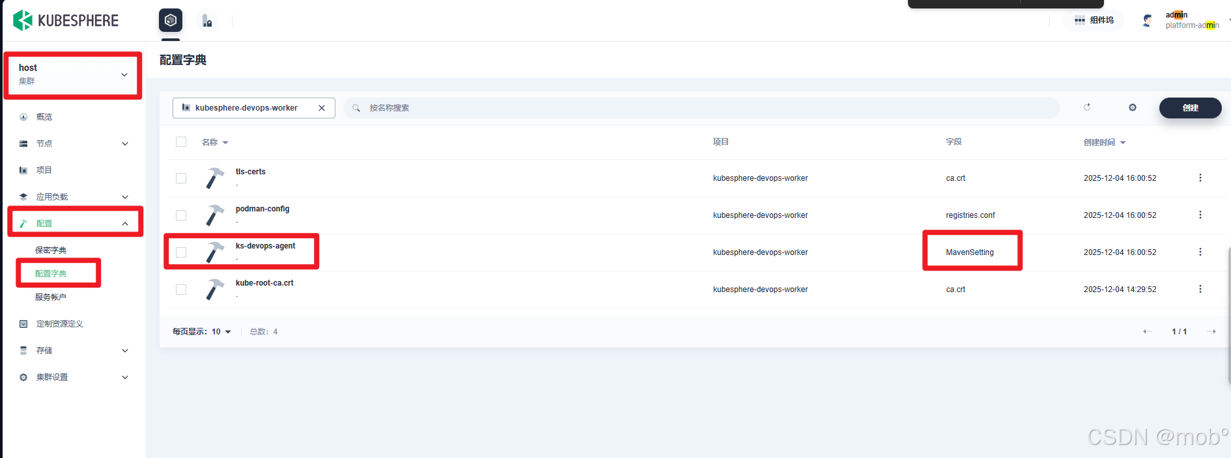Image resolution: width=1231 pixels, height=458 pixels.
Task: Click the MavenSetting field value
Action: pyautogui.click(x=970, y=252)
